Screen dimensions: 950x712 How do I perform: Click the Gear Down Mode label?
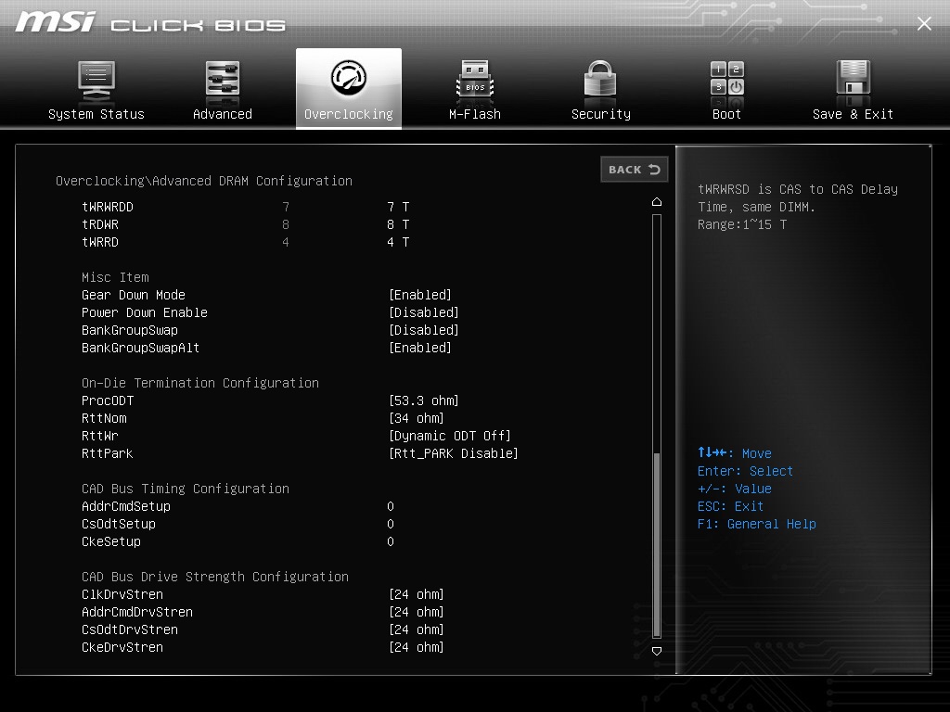coord(134,295)
